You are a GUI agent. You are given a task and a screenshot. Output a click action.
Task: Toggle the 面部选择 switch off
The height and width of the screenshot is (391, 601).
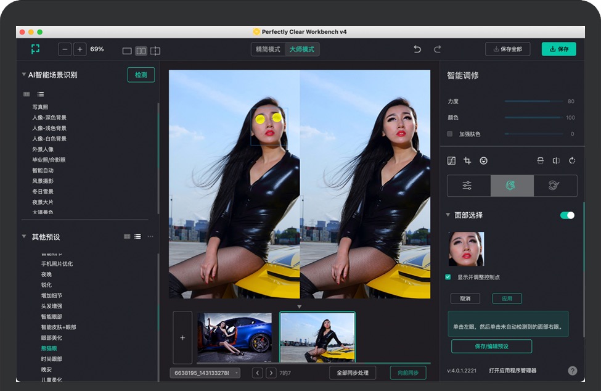click(x=567, y=215)
